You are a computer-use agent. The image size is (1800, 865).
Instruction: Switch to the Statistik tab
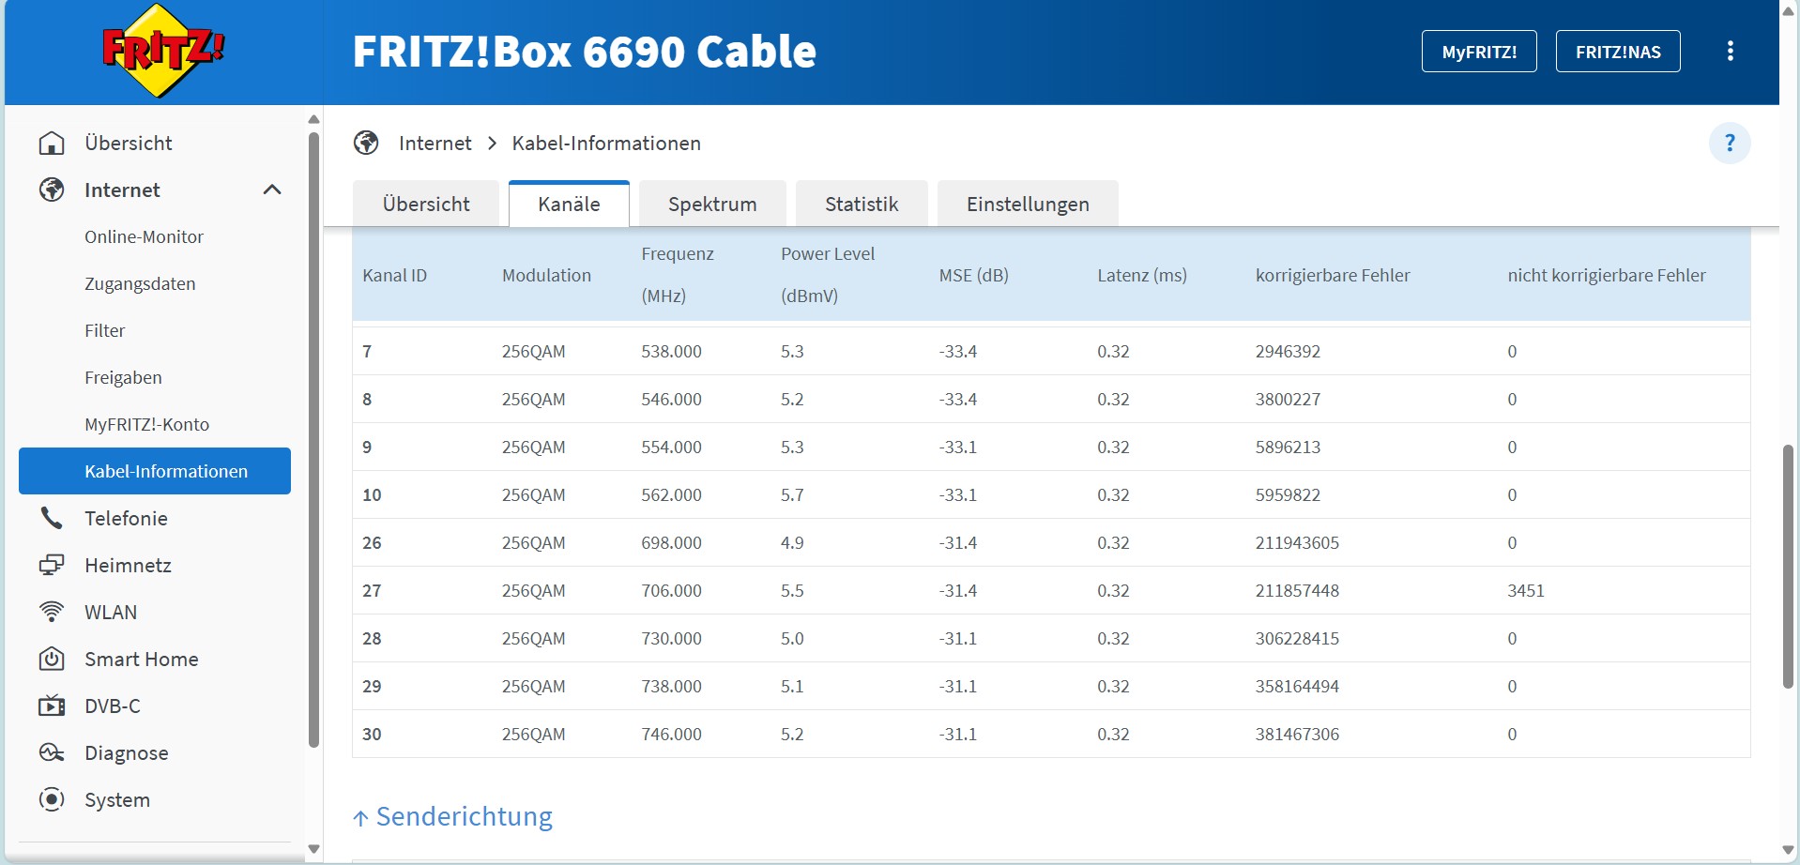point(862,205)
